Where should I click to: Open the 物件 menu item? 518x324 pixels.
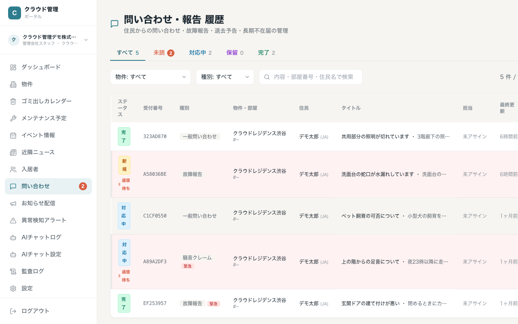click(x=48, y=84)
